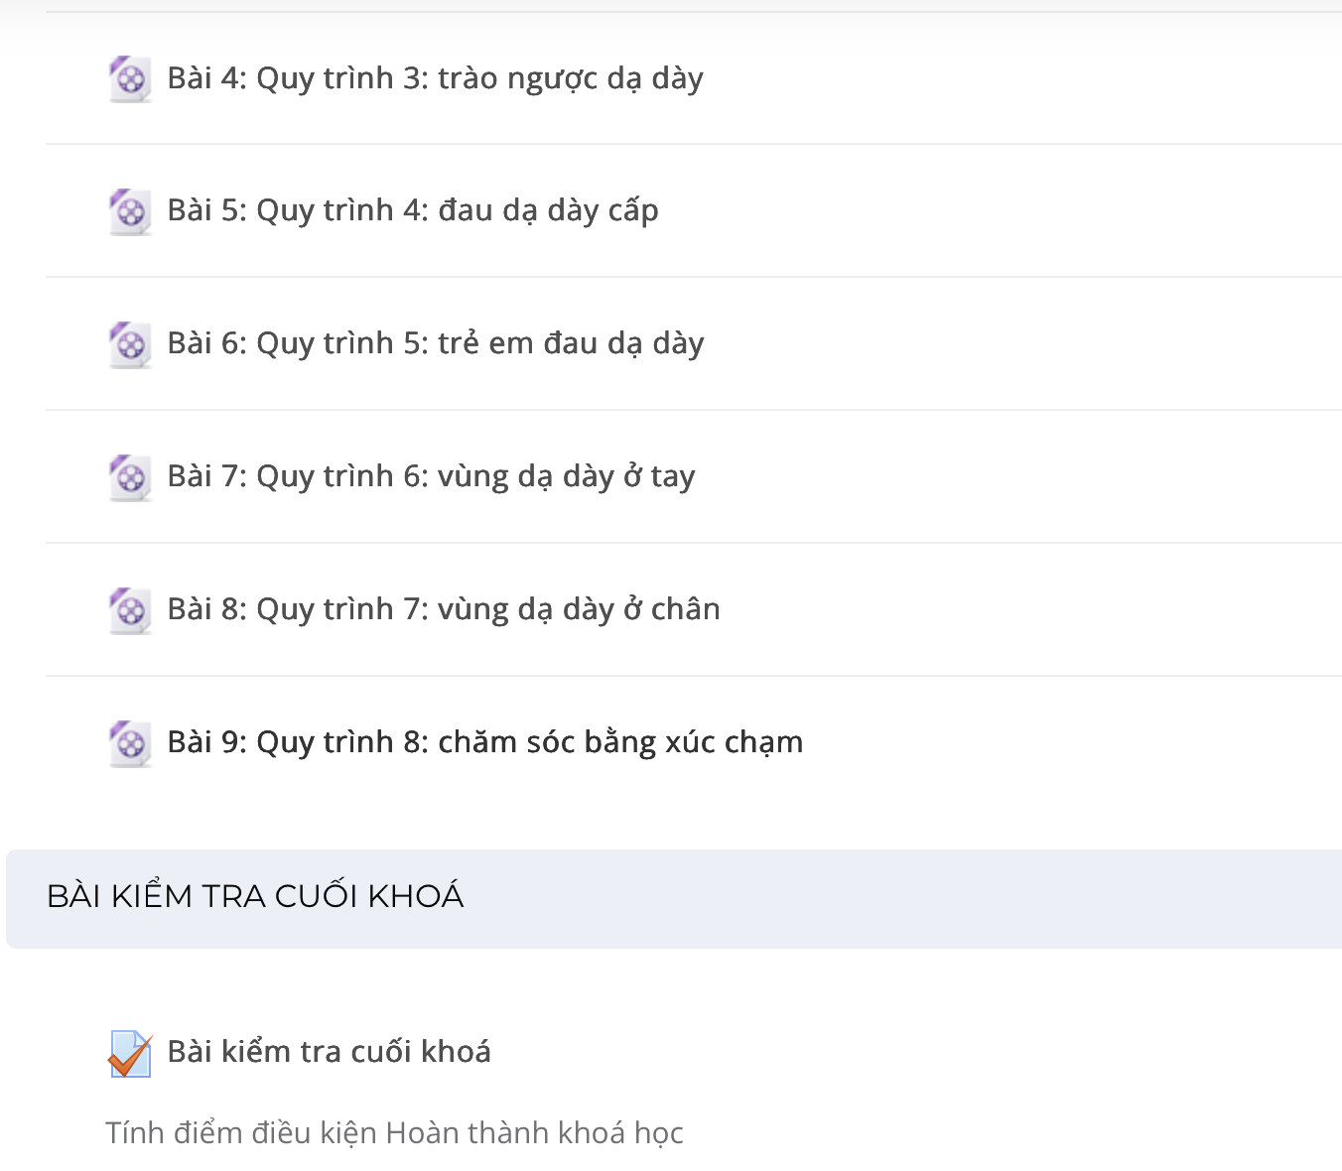Image resolution: width=1342 pixels, height=1171 pixels.
Task: Click the Tính điểm điều kiện Hoàn thành text
Action: (x=394, y=1133)
